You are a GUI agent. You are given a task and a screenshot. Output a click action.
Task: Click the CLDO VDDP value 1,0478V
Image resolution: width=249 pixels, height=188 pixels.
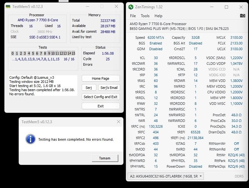pos(236,64)
